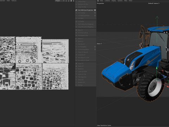
Task: Click the Default Camera icon in viewport
Action: (159, 4)
